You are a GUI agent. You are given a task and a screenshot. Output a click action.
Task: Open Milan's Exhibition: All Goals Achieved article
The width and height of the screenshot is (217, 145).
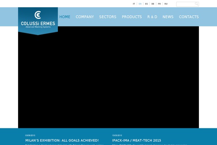coord(62,140)
